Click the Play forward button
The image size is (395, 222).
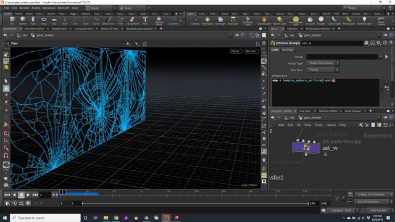(x=28, y=195)
